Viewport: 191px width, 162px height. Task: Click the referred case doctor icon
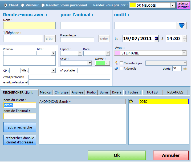point(116,63)
